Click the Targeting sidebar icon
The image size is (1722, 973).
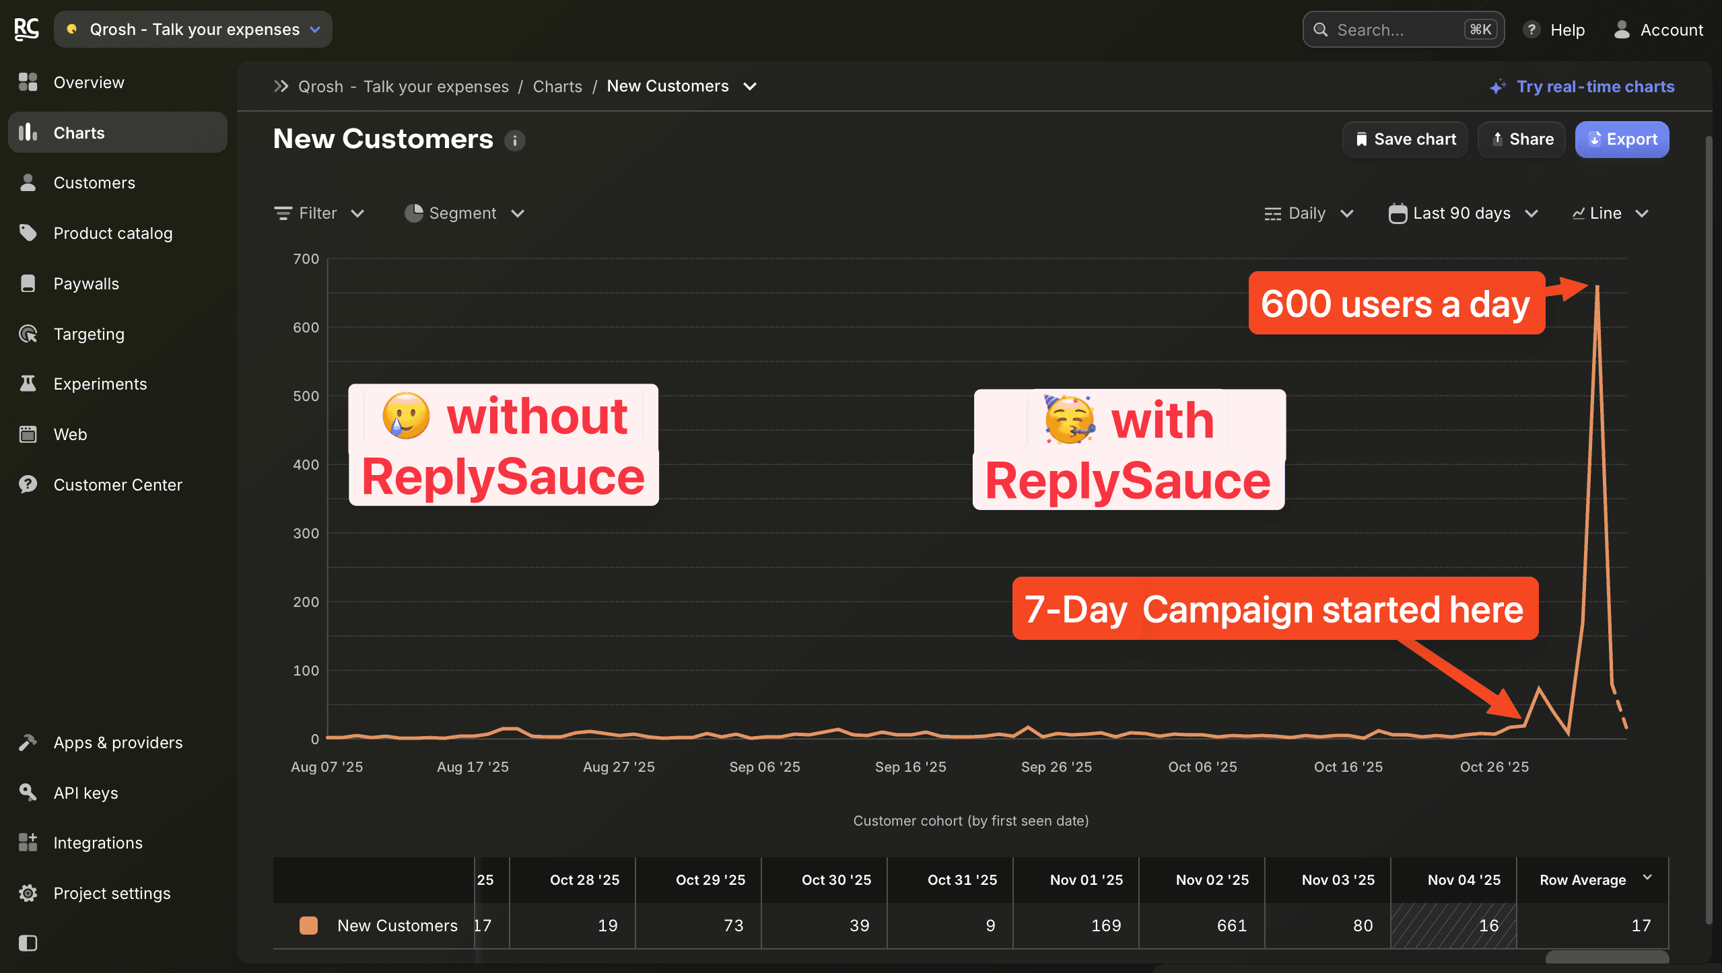tap(28, 334)
